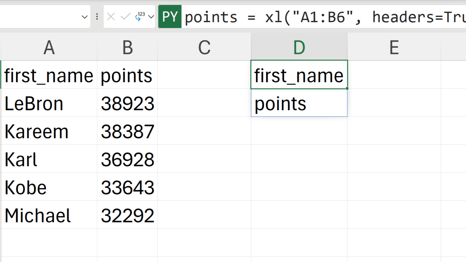Click the Python output type icon
466x262 pixels.
coord(140,16)
